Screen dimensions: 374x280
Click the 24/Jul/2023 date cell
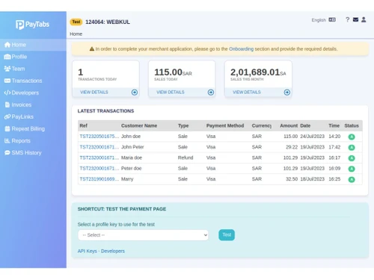click(x=313, y=137)
